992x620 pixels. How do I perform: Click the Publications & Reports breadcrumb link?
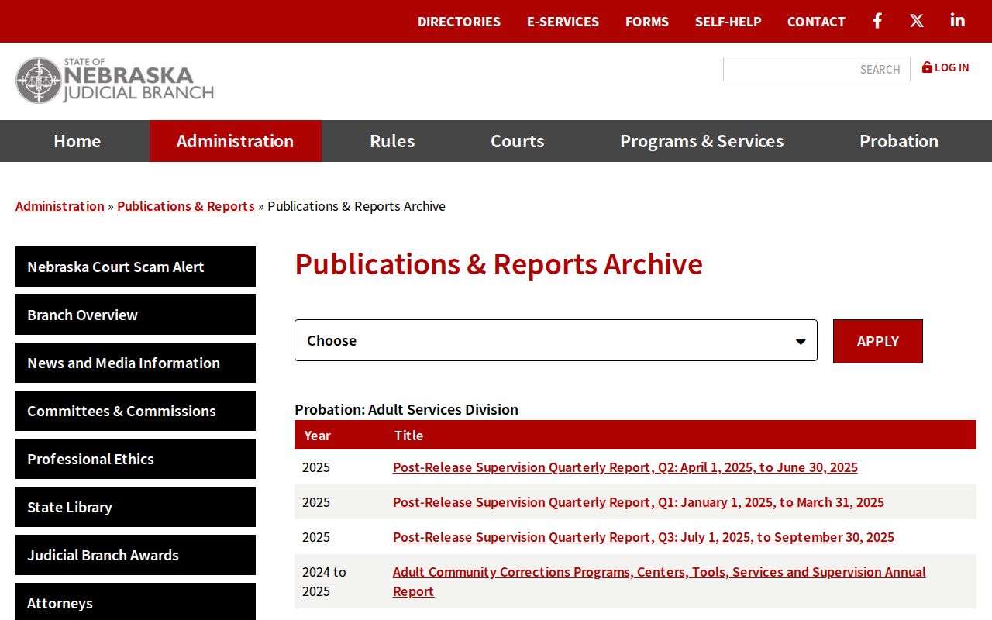186,206
